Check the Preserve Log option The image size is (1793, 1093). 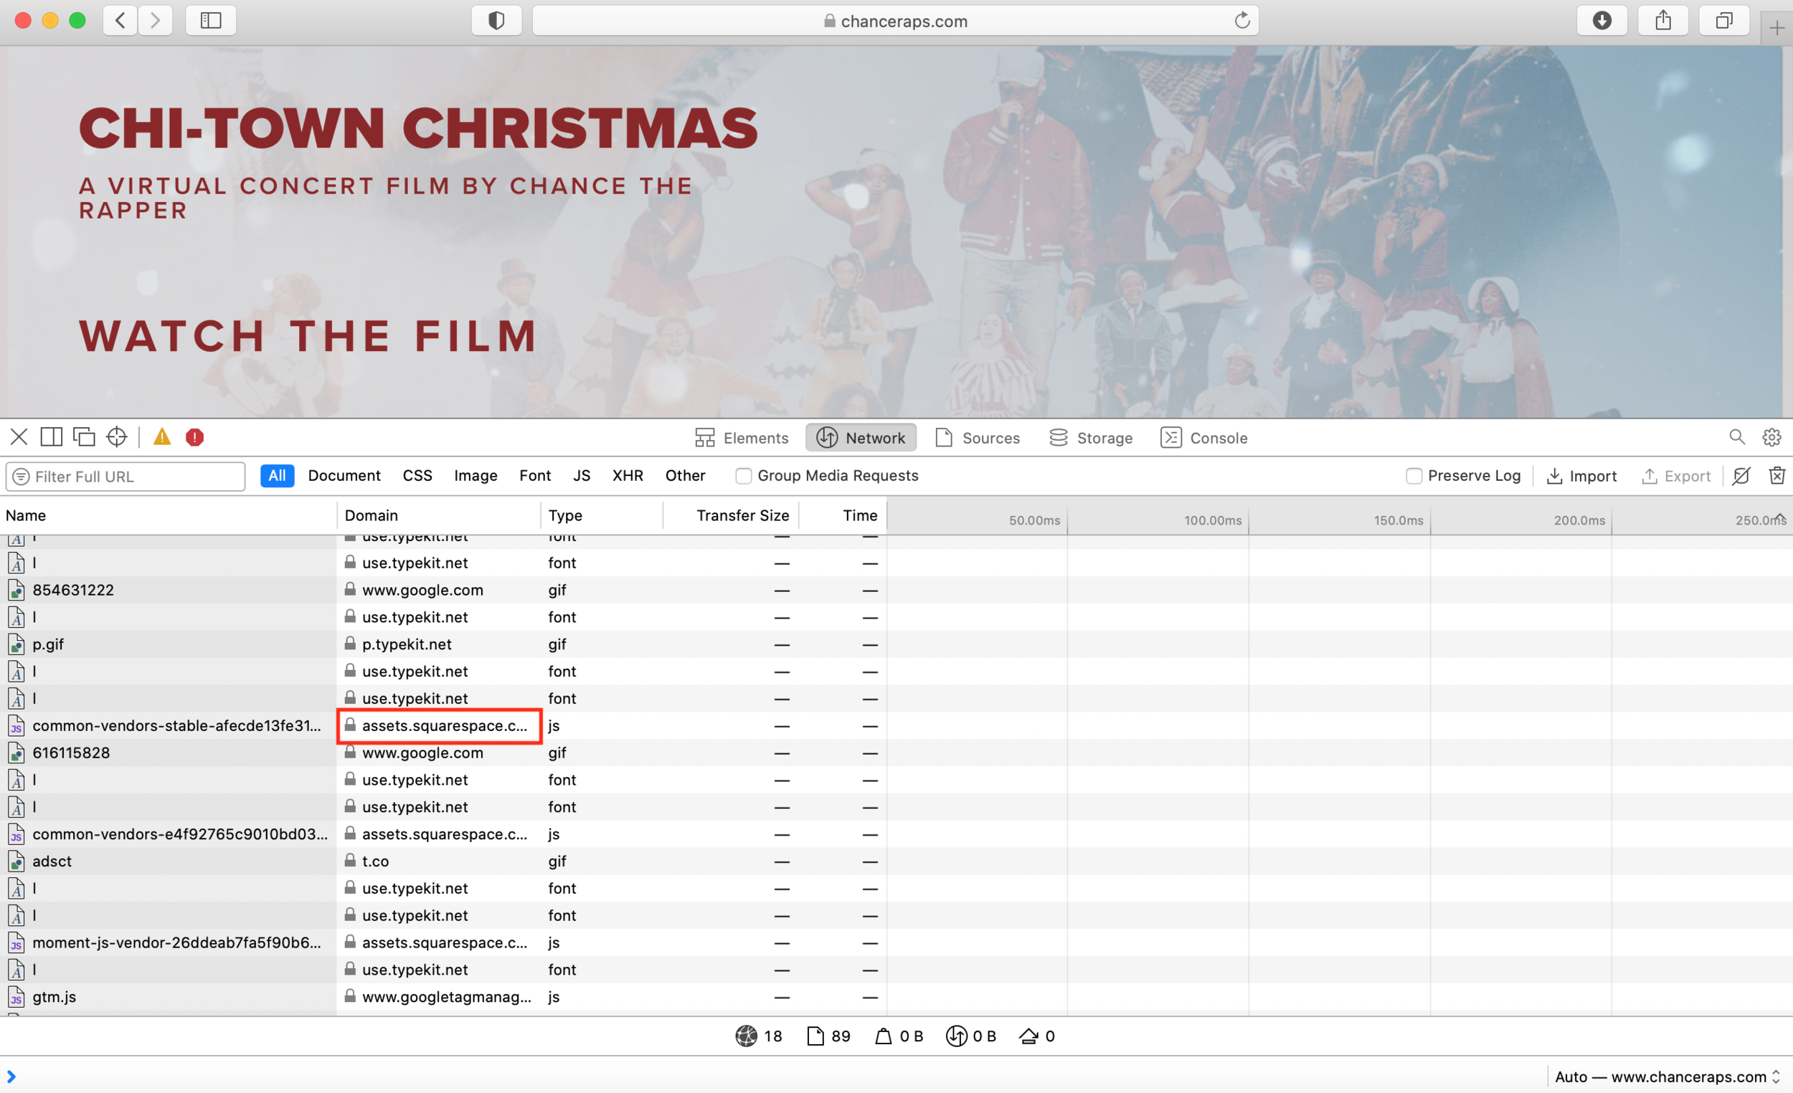point(1413,476)
